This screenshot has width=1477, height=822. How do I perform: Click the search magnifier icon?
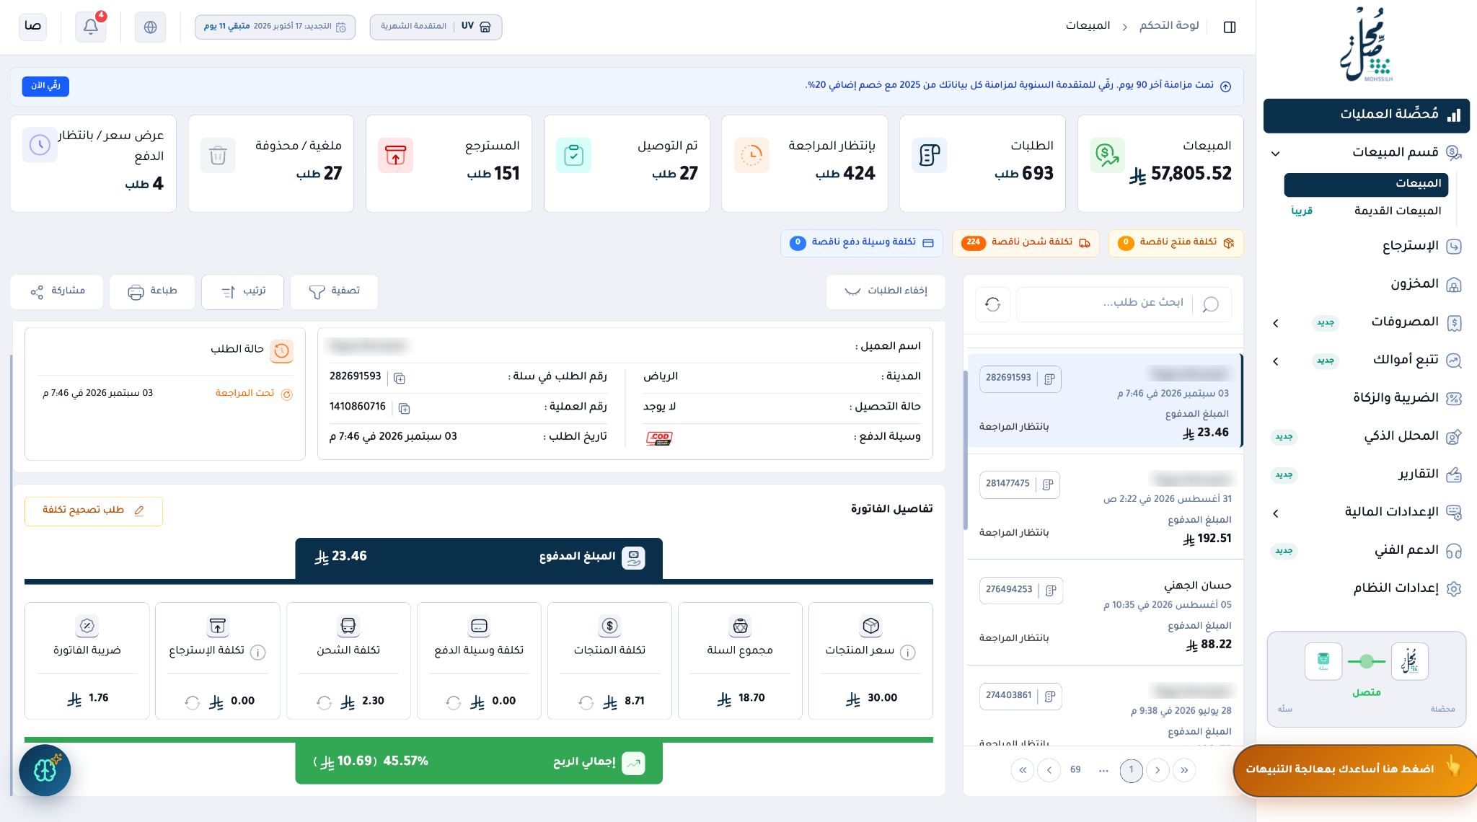click(x=1211, y=304)
